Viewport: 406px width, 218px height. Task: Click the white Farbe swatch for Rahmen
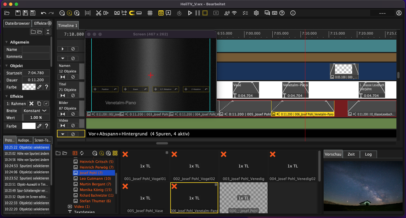click(x=29, y=126)
